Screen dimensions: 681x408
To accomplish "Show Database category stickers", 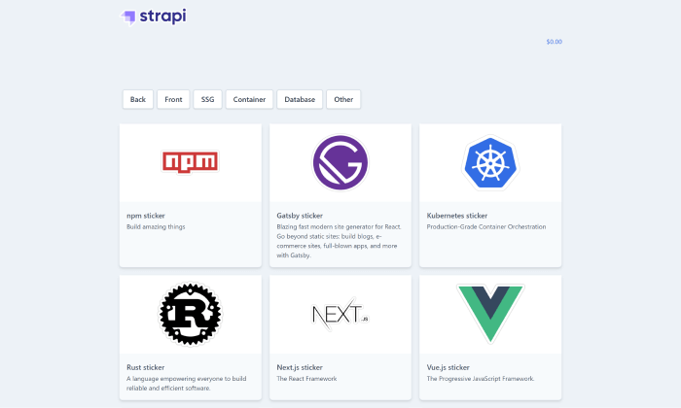I will point(300,99).
